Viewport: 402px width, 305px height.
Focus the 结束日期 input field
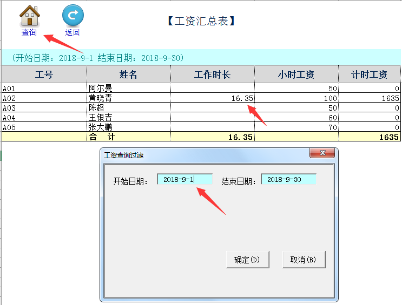point(289,179)
